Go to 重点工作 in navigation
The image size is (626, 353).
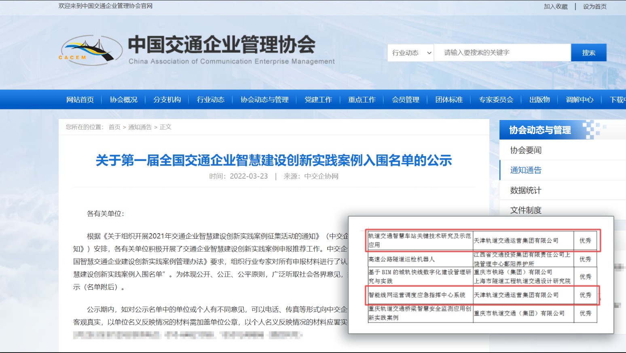click(362, 100)
